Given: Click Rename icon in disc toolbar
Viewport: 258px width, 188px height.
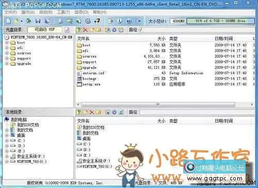Looking at the screenshot, I should coord(99,30).
